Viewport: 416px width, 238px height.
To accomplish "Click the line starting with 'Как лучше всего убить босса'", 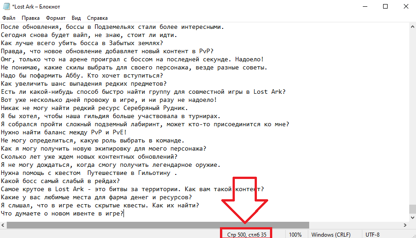I will pos(82,43).
